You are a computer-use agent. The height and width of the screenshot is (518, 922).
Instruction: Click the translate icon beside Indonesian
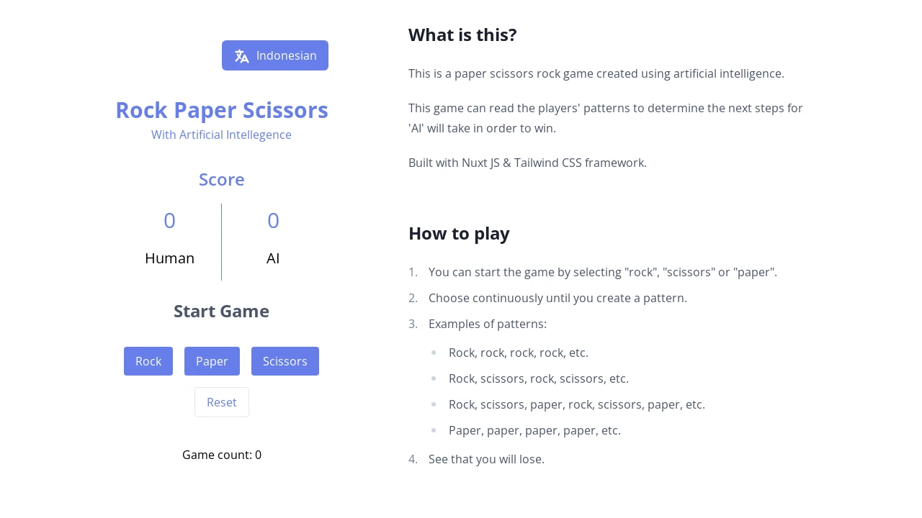[x=241, y=56]
